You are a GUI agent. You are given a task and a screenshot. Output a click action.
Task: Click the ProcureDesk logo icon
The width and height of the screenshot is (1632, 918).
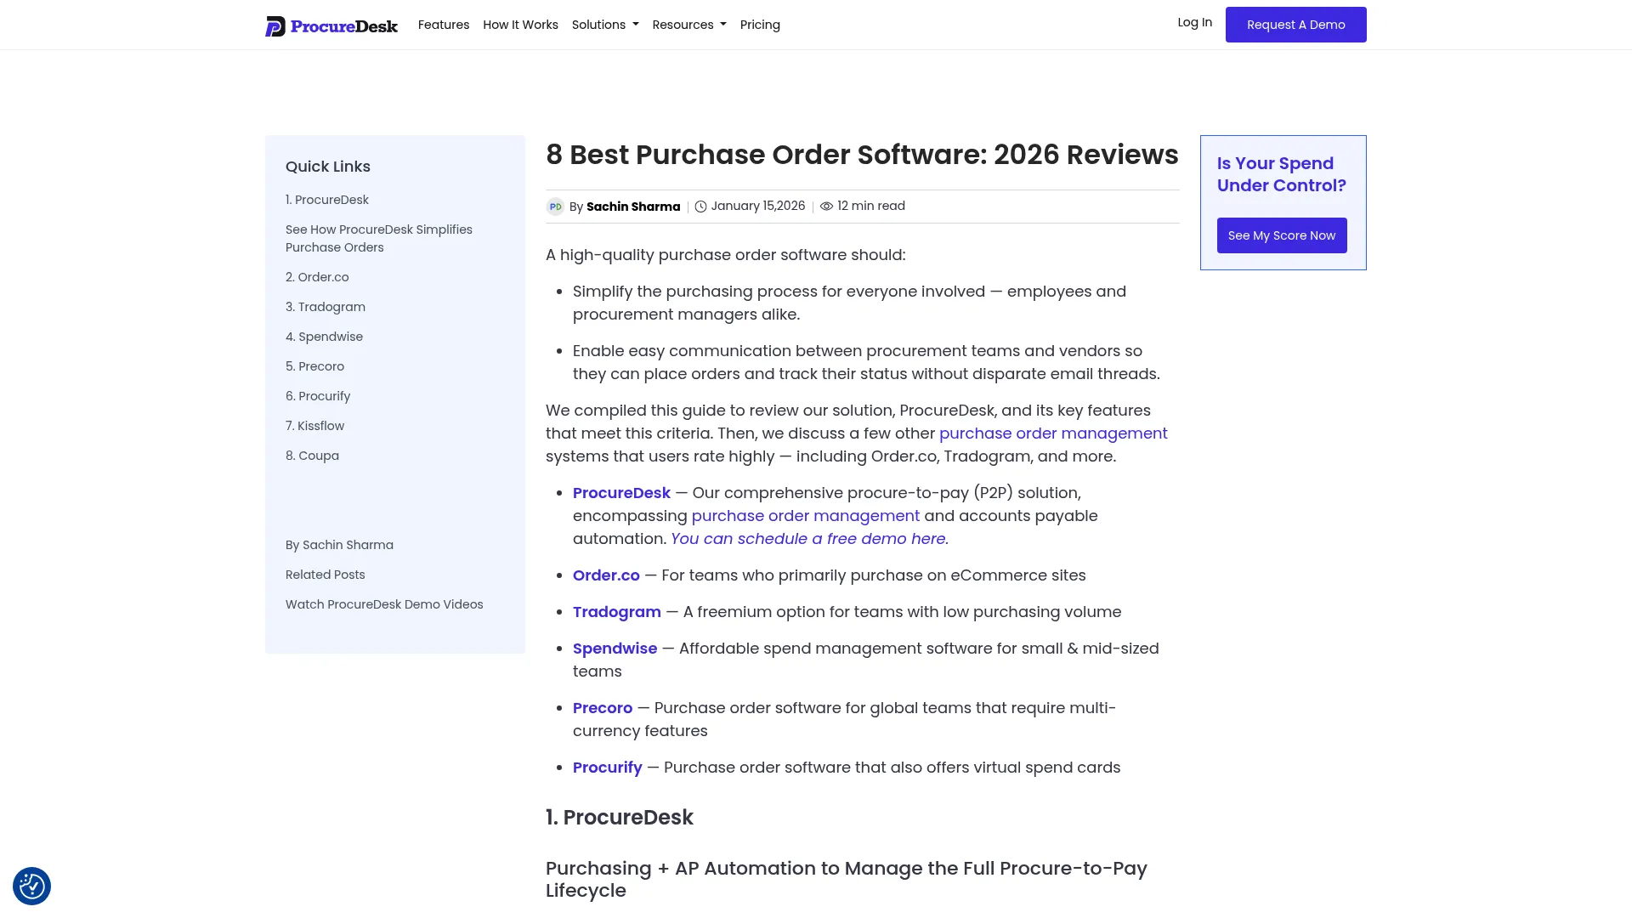(274, 26)
